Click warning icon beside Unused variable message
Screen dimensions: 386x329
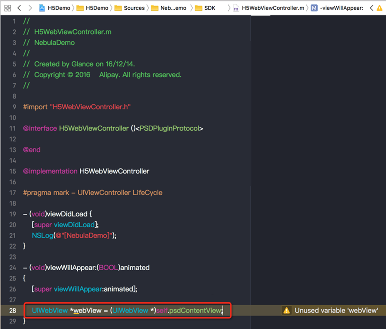(x=286, y=310)
